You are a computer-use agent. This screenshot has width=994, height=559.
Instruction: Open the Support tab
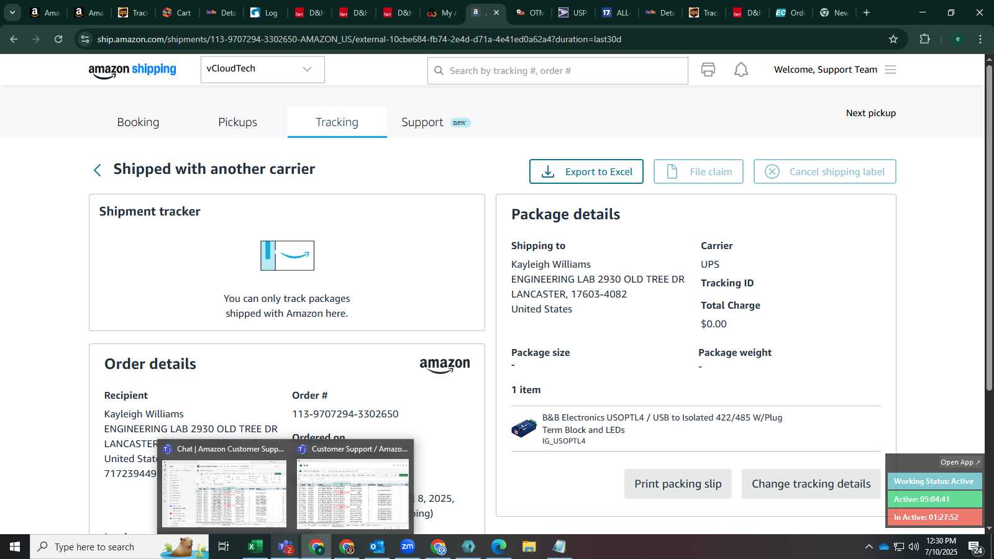(435, 122)
